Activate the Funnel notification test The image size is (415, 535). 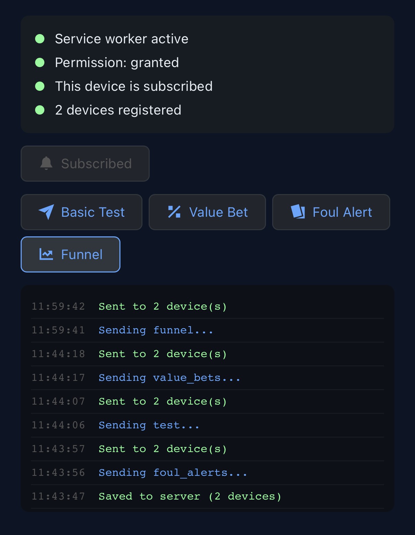70,254
